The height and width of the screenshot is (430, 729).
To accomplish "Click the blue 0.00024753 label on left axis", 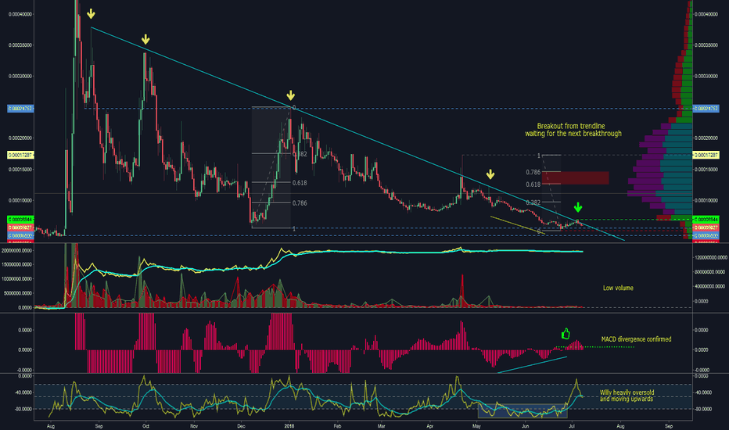I will (x=20, y=109).
